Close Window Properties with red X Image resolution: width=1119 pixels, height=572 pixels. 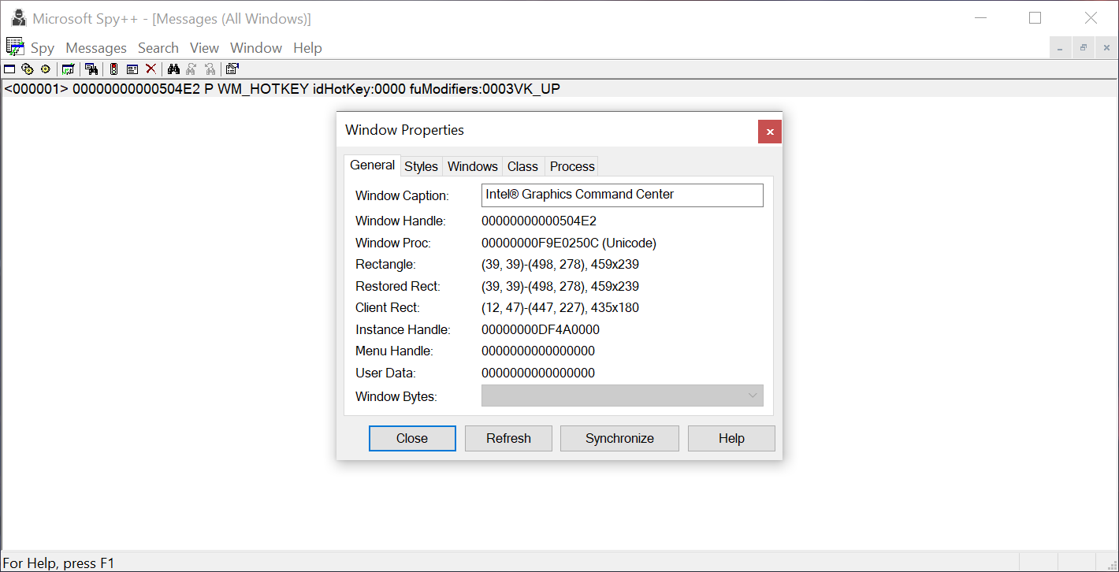(x=770, y=132)
